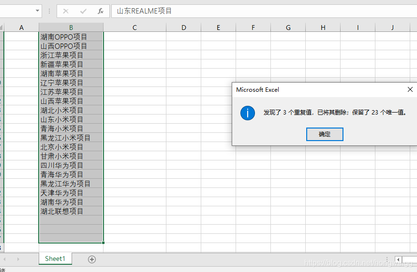Viewport: 417px width, 272px height.
Task: Select the cell 青海小米项目
Action: click(71, 129)
